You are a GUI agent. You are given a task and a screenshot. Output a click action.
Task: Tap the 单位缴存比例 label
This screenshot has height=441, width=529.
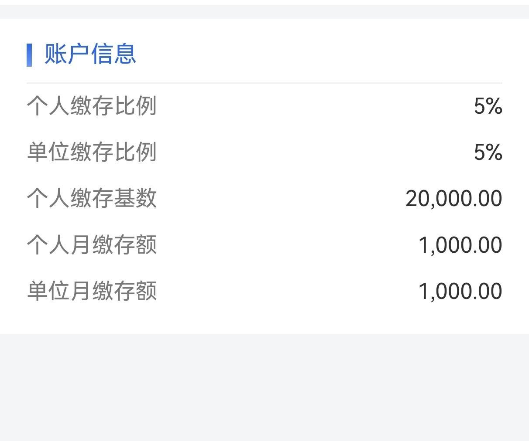click(x=92, y=152)
